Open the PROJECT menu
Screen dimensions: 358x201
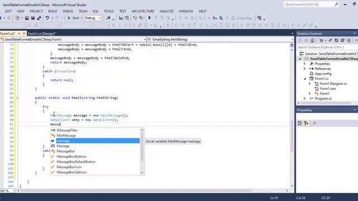(36, 11)
